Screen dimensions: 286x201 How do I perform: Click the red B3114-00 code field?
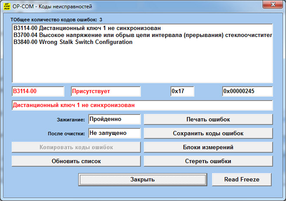click(x=38, y=91)
